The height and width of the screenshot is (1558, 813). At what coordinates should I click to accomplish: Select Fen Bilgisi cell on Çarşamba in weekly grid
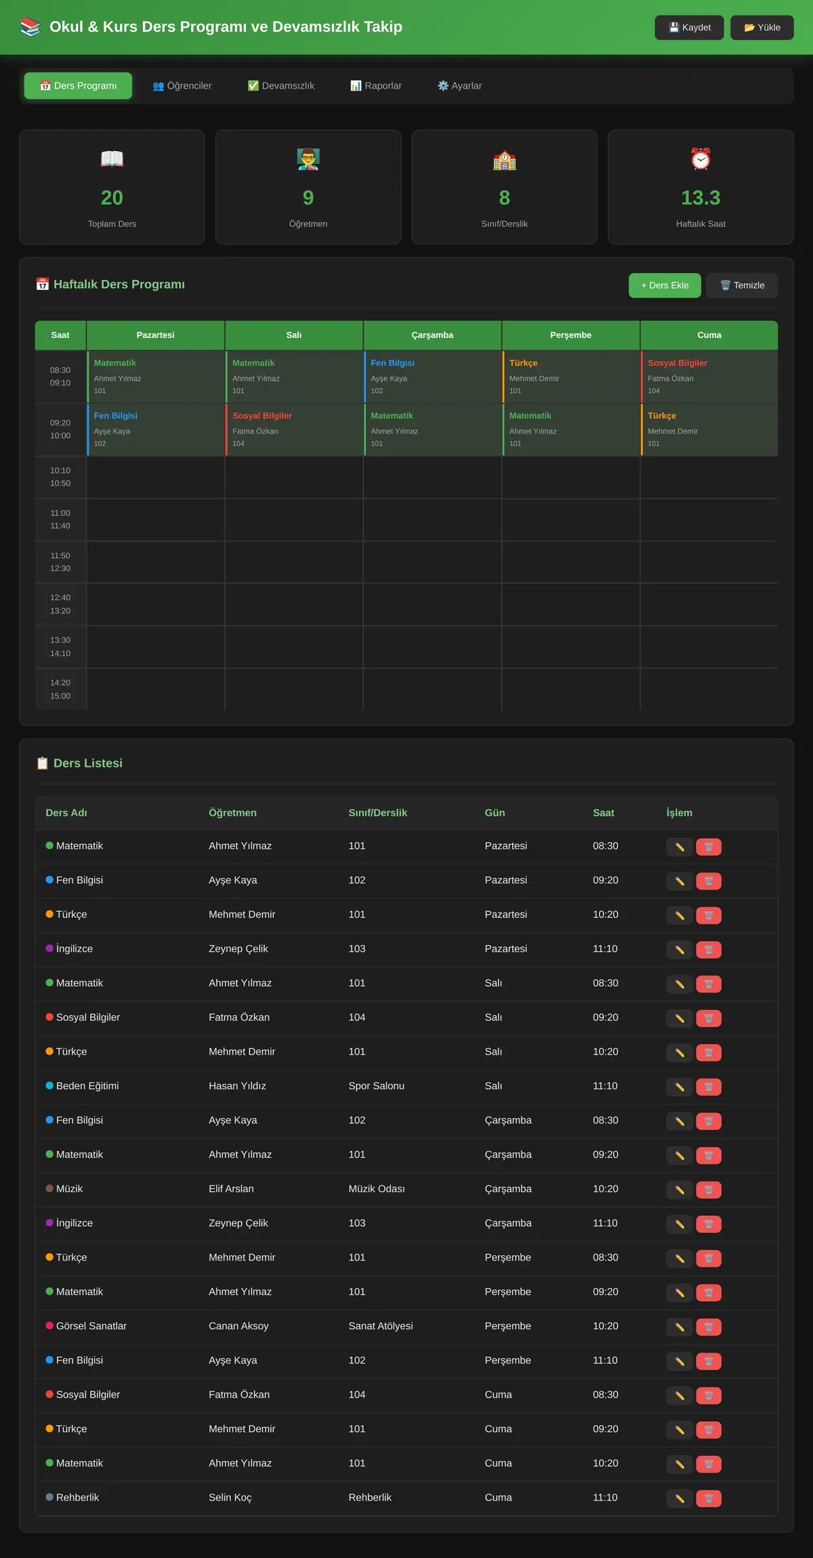(x=433, y=377)
